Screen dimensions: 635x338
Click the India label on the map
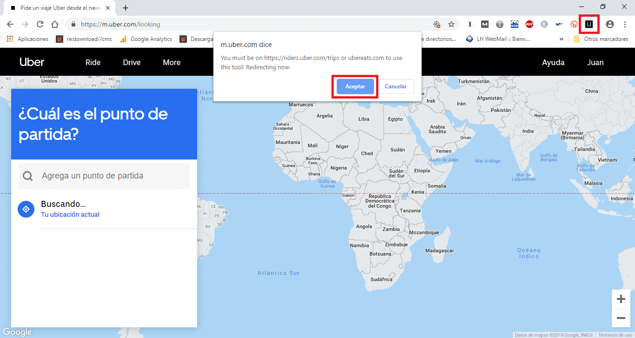click(x=528, y=131)
